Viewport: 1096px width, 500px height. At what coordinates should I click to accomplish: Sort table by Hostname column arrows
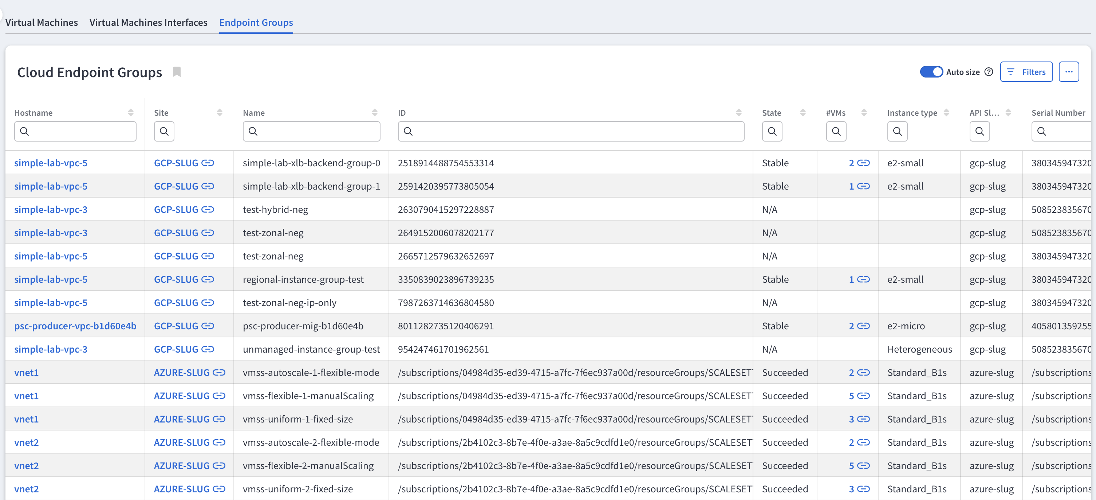pyautogui.click(x=131, y=113)
